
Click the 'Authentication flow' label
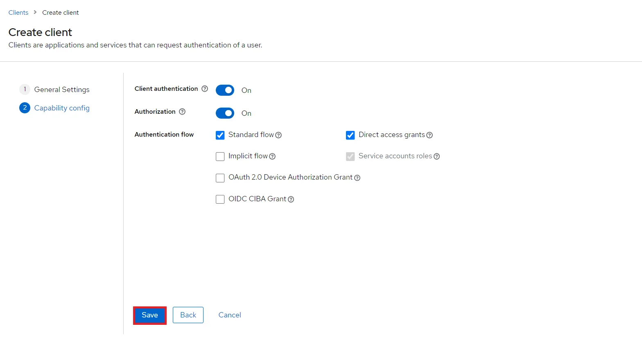[164, 135]
